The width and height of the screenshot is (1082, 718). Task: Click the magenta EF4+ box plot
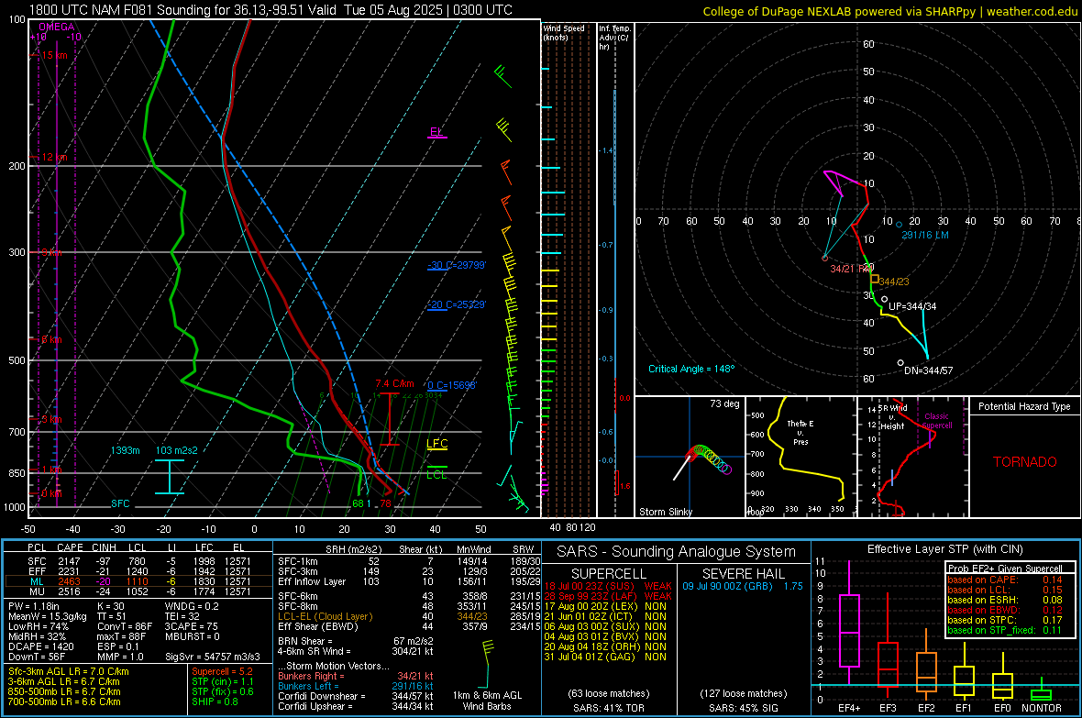[x=849, y=630]
